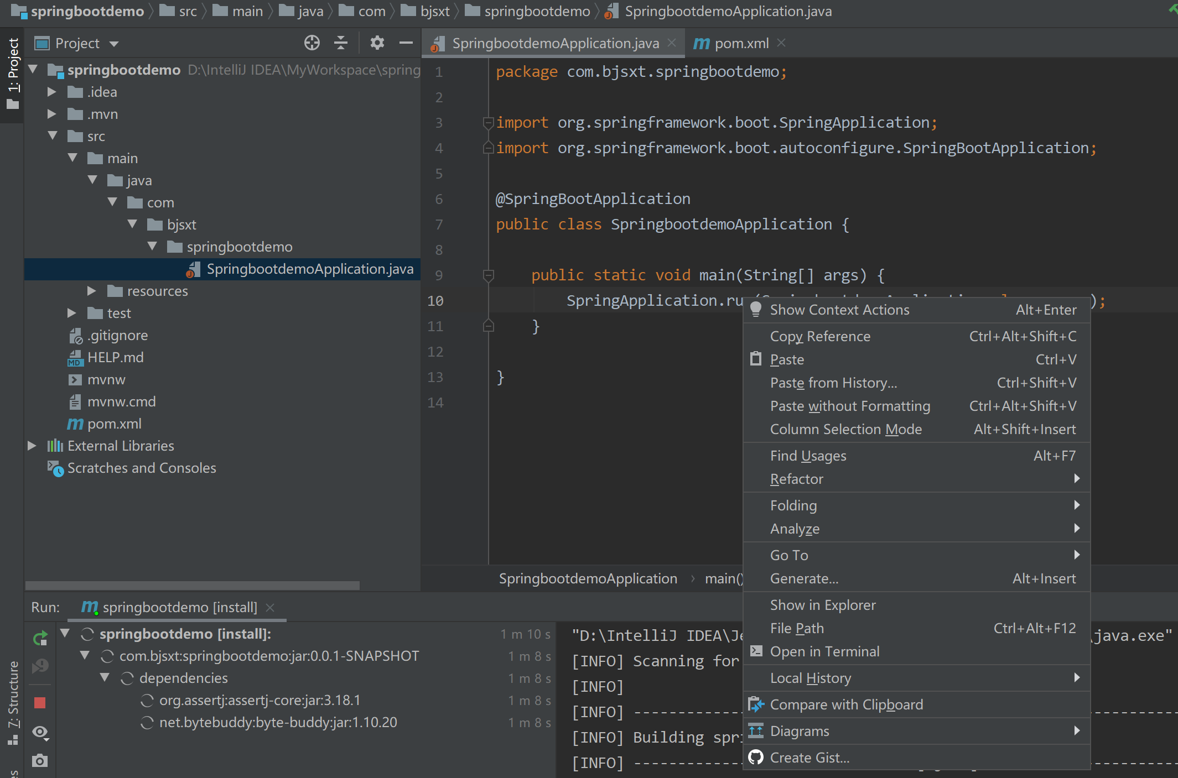Choose Paste without Formatting item
Image resolution: width=1178 pixels, height=778 pixels.
[x=916, y=406]
